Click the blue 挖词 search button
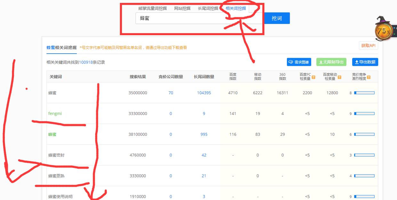This screenshot has height=200, width=397. (x=277, y=18)
